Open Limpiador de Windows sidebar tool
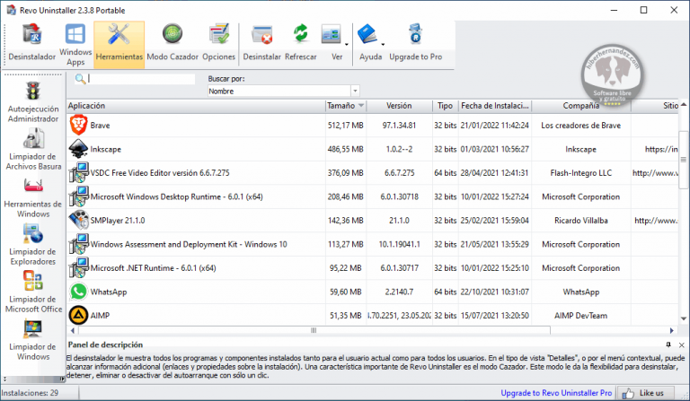 pyautogui.click(x=33, y=340)
